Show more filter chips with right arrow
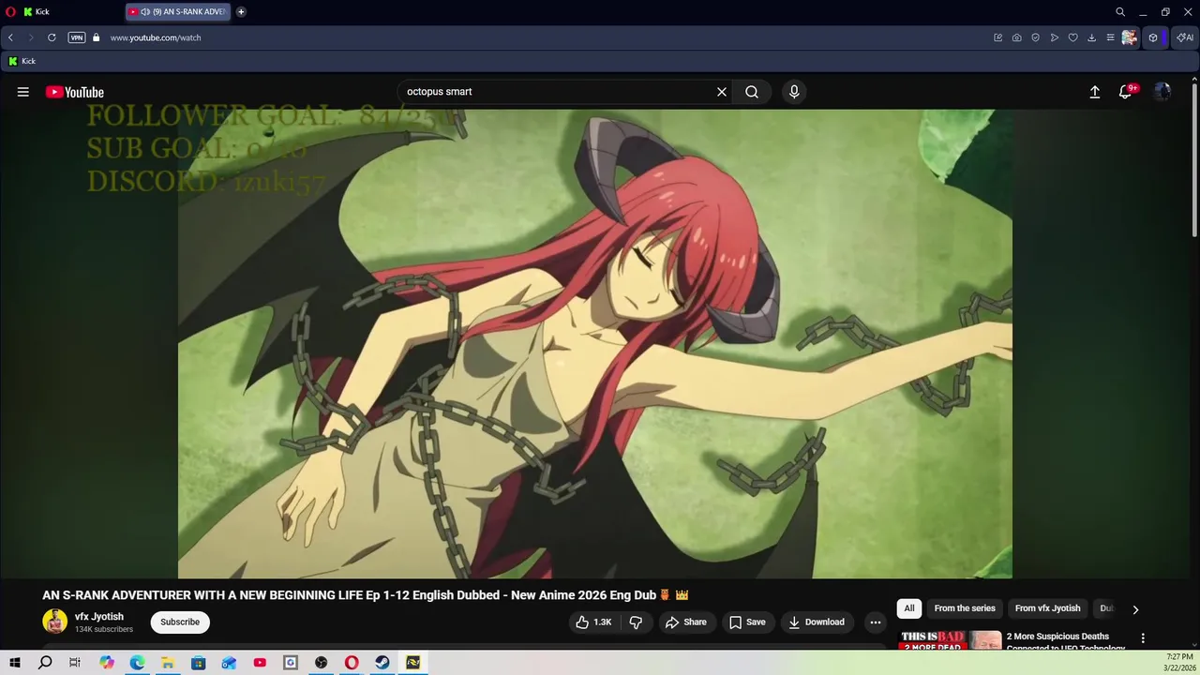This screenshot has width=1200, height=675. 1135,609
